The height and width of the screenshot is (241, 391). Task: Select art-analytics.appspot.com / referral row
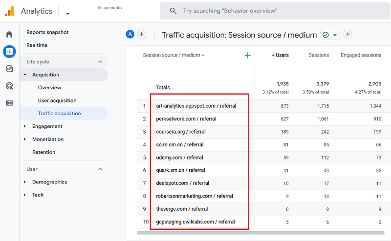(x=196, y=106)
